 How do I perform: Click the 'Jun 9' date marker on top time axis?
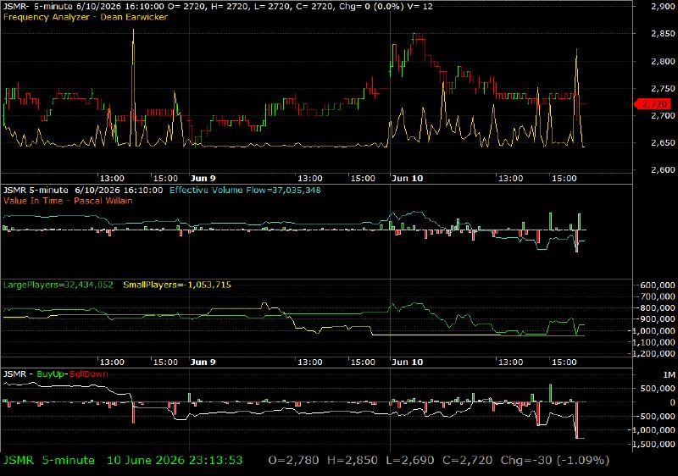coord(203,179)
